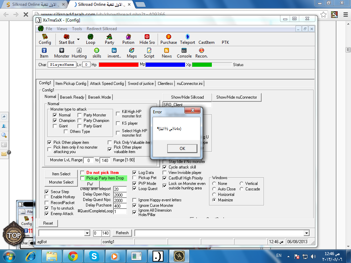Click the red Hp bar

119,65
